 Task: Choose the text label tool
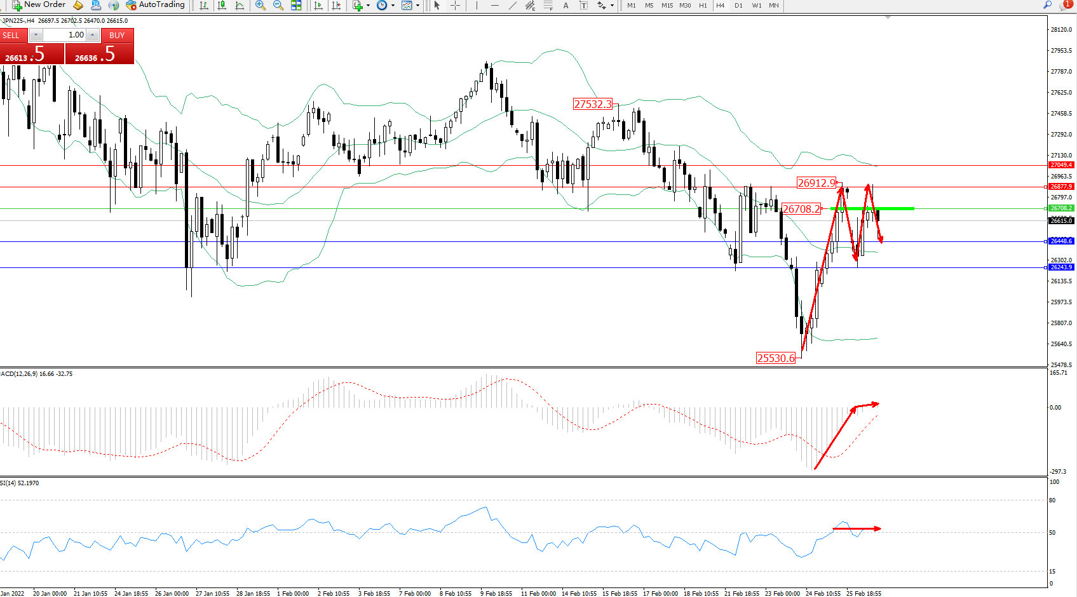pos(566,5)
